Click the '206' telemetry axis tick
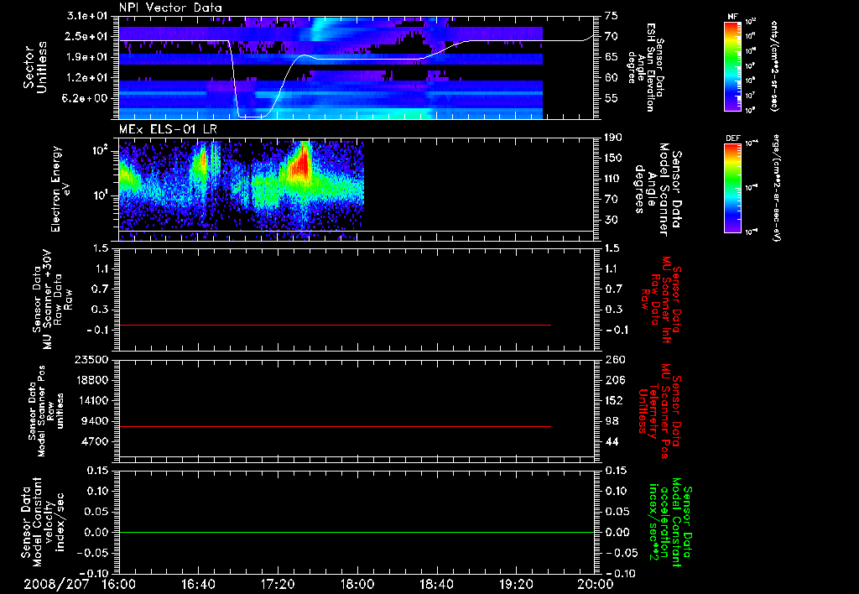The height and width of the screenshot is (594, 859). (614, 380)
